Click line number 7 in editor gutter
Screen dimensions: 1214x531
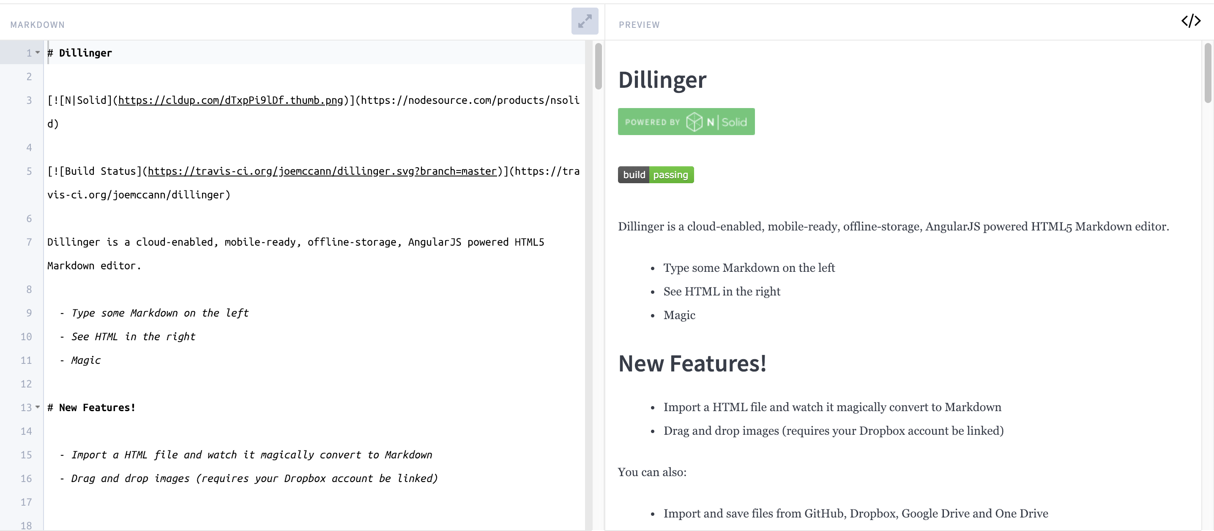pos(29,242)
